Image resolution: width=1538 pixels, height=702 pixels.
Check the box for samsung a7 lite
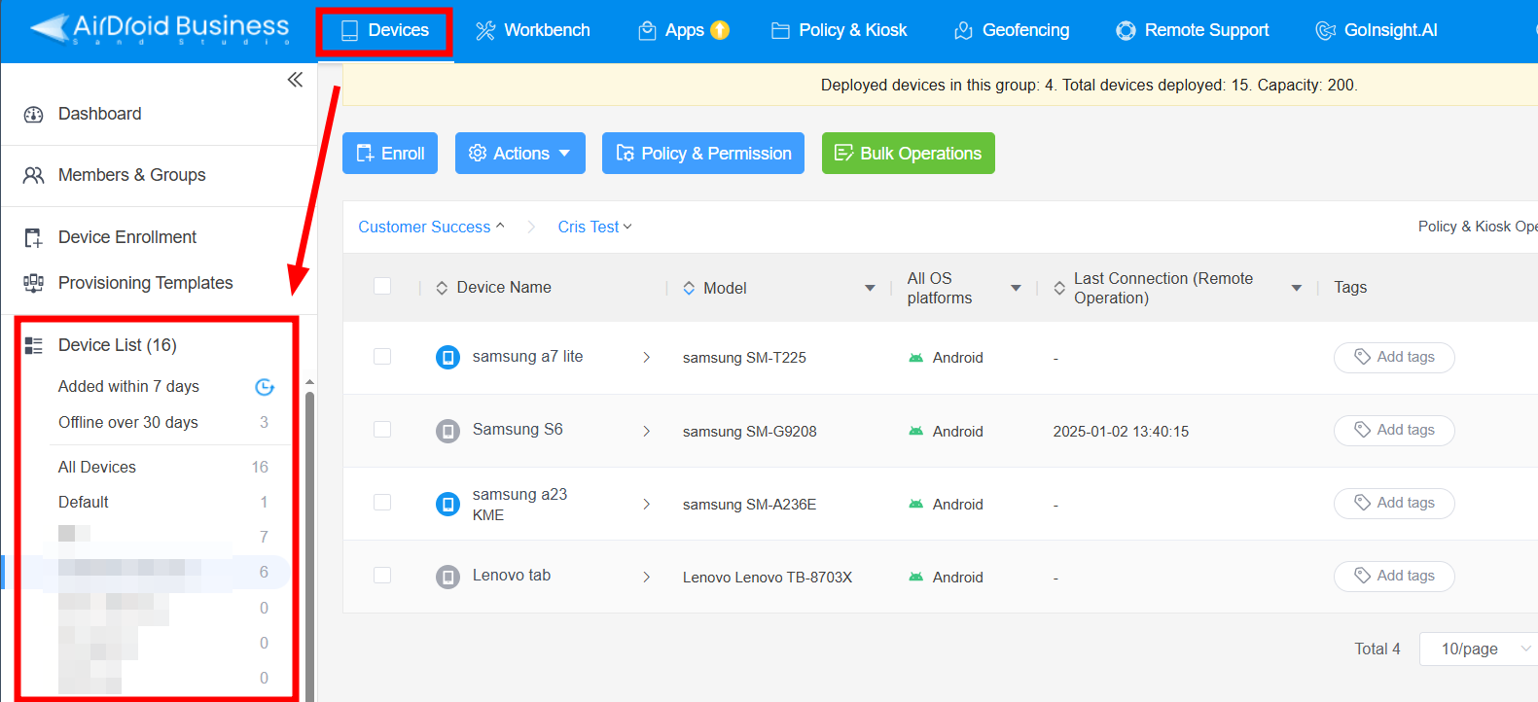(382, 356)
